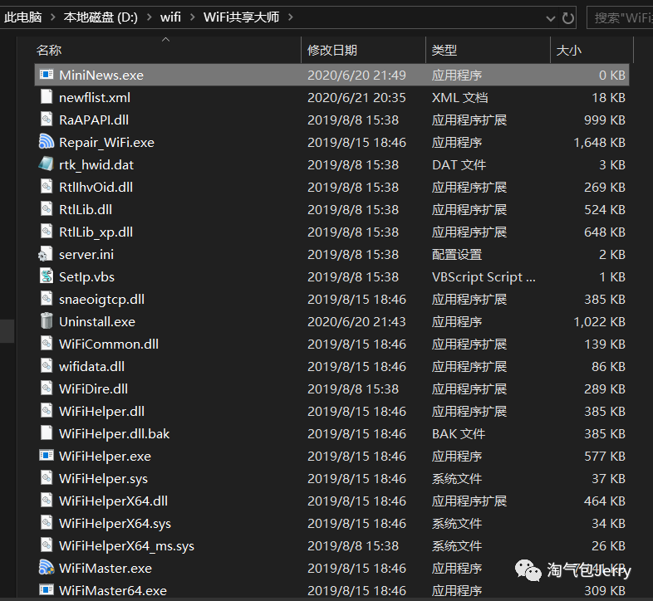This screenshot has width=653, height=601.
Task: Click the newflist.xml file icon
Action: [x=47, y=97]
